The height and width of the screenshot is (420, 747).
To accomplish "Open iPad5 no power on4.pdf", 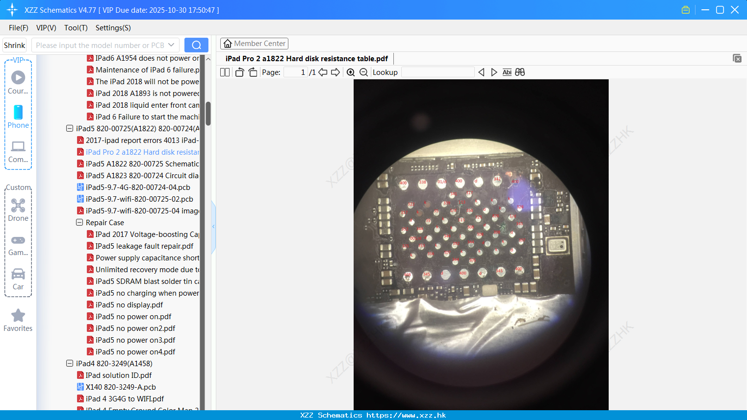I will [131, 351].
